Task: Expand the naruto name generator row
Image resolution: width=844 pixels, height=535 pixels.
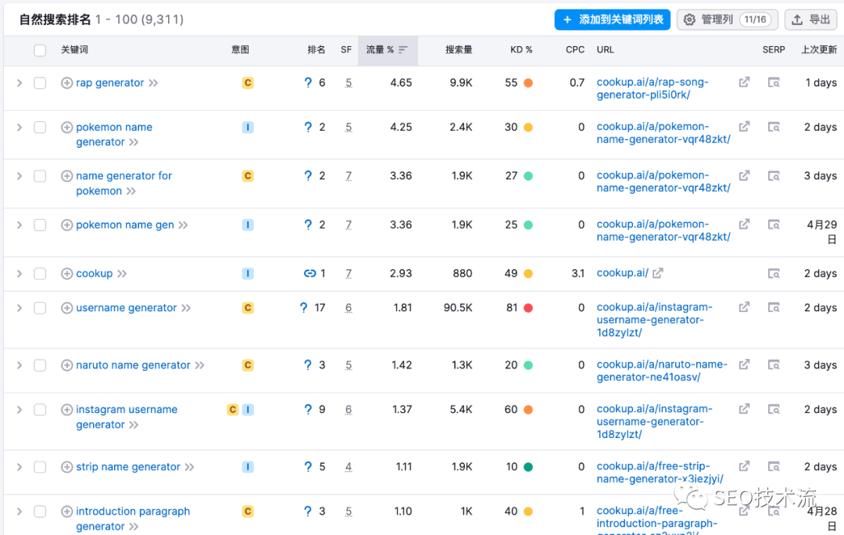Action: coord(20,365)
